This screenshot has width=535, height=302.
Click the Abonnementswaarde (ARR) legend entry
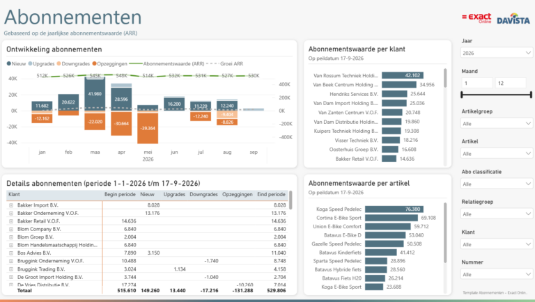[x=167, y=64]
